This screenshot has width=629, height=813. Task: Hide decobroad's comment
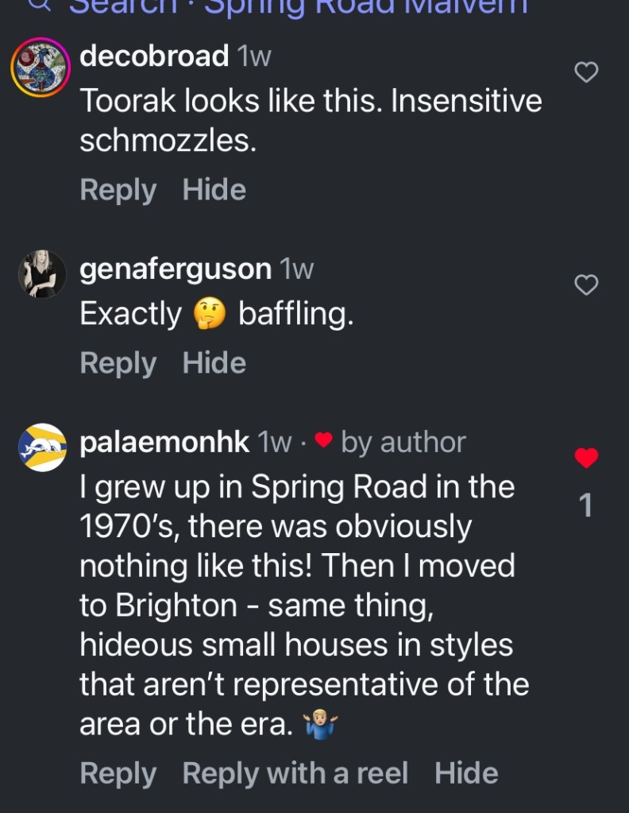(x=214, y=190)
